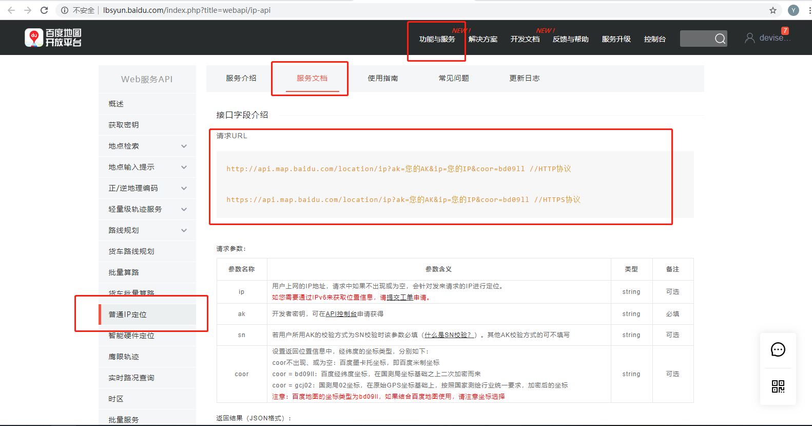The height and width of the screenshot is (426, 812).
Task: Reload the page with the refresh icon
Action: [x=44, y=10]
